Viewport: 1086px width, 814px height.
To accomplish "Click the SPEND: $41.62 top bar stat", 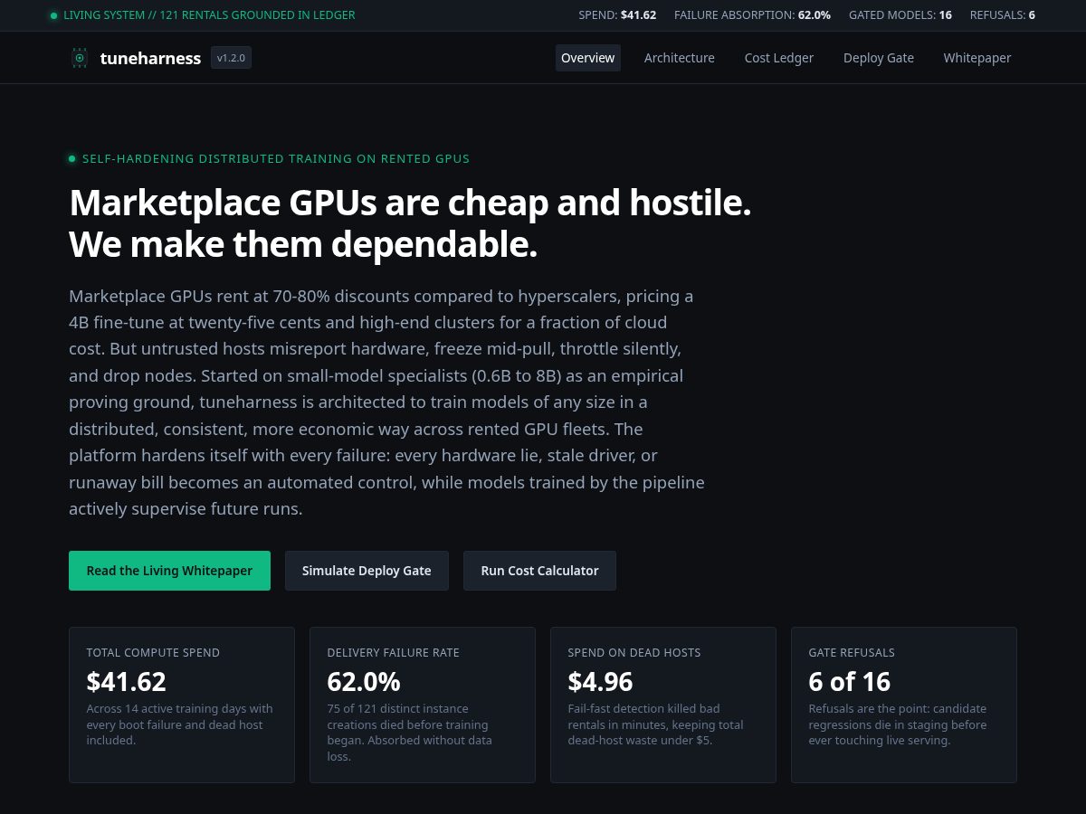I will [617, 15].
